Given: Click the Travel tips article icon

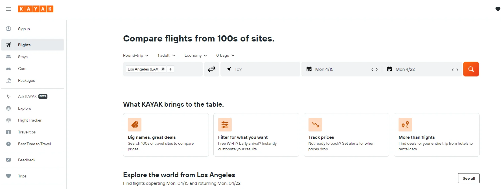Looking at the screenshot, I should pyautogui.click(x=8, y=132).
